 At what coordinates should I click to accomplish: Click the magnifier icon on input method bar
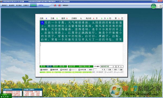(4, 97)
